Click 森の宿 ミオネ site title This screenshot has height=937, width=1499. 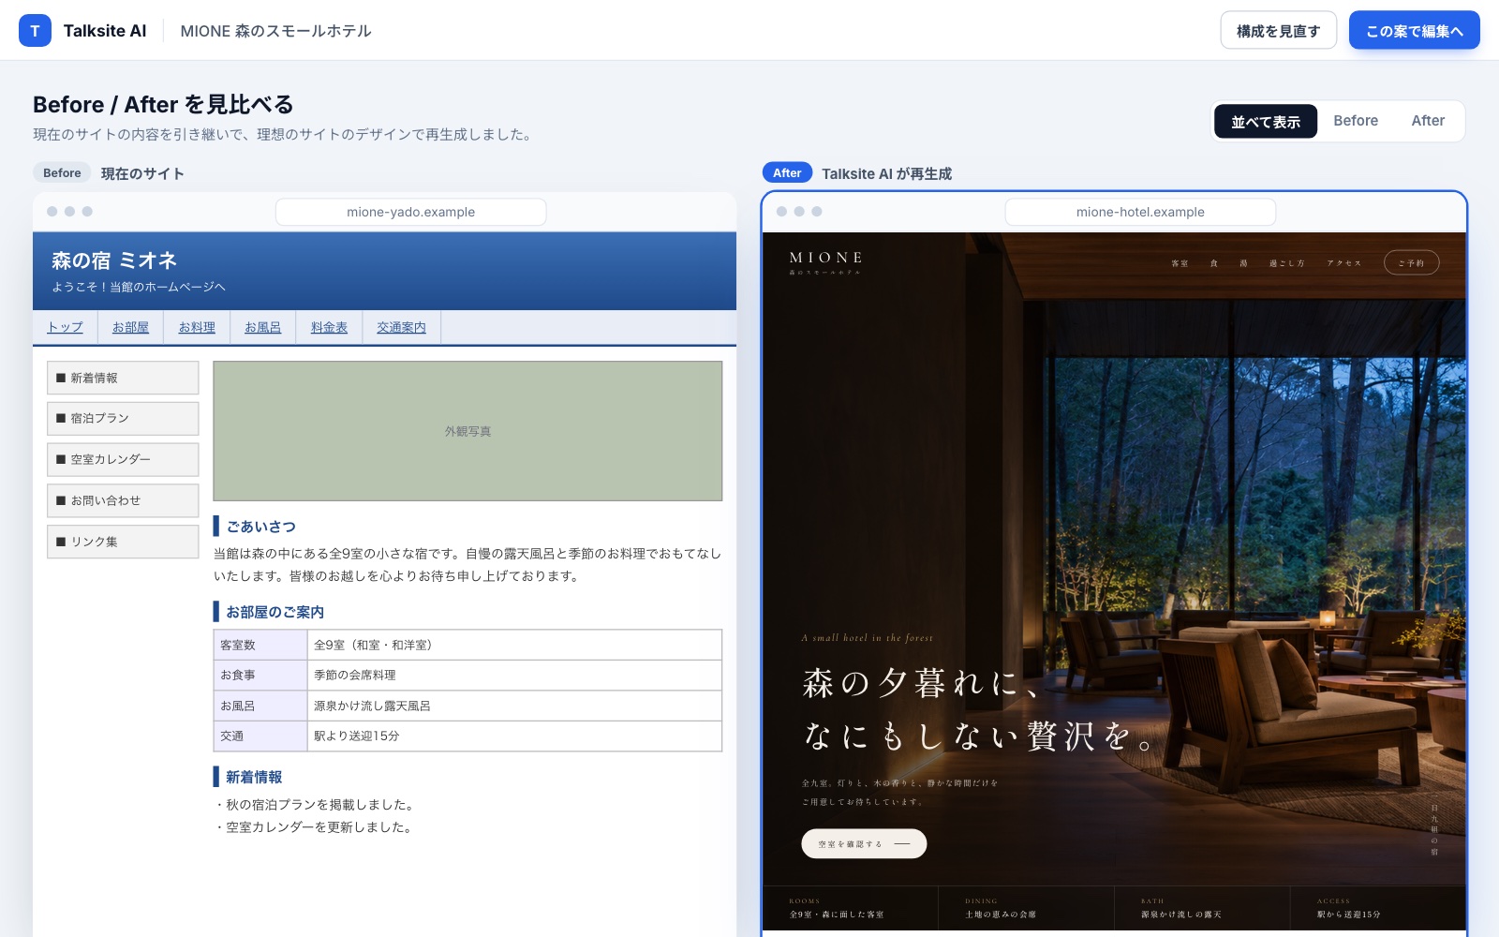pyautogui.click(x=114, y=260)
